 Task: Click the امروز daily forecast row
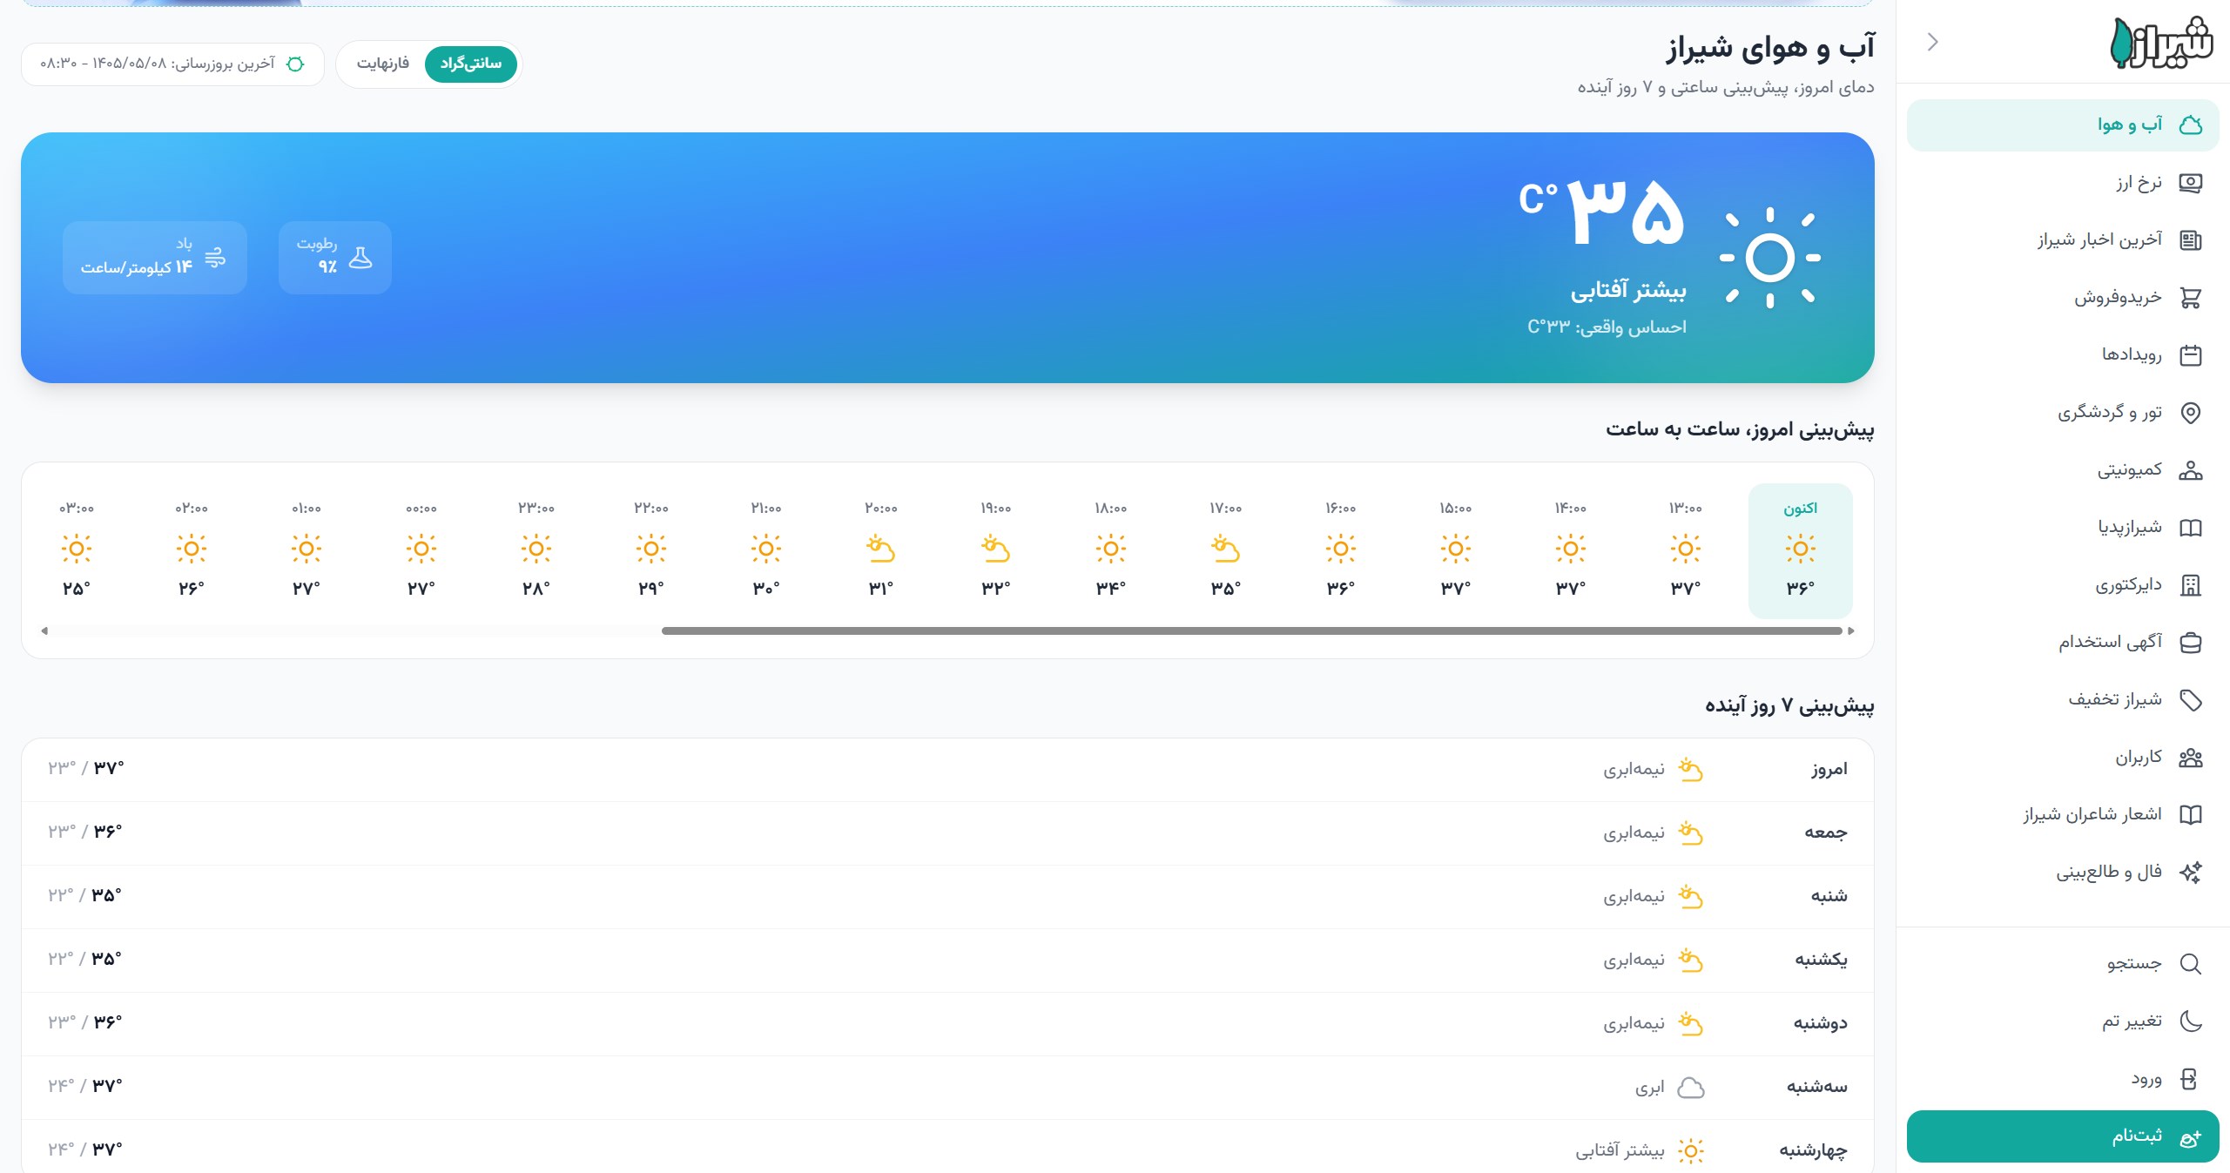(947, 770)
